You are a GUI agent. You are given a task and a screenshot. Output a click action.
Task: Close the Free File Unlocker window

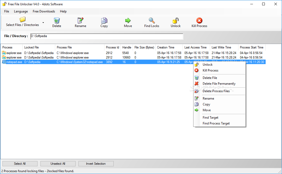click(276, 4)
